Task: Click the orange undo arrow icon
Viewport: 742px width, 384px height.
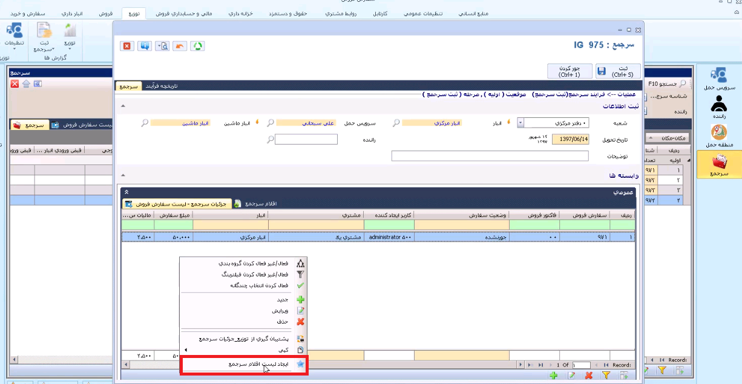Action: pyautogui.click(x=180, y=46)
